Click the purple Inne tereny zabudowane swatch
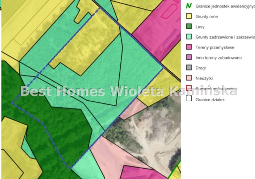Screen dimensions: 255x179 (x=189, y=57)
